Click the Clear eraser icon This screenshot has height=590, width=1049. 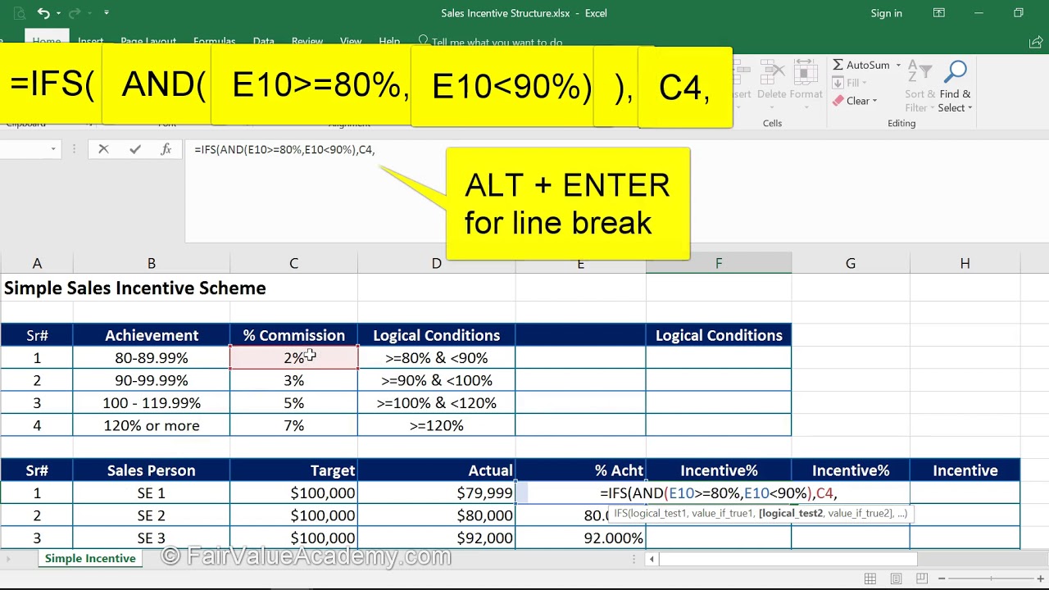point(838,101)
